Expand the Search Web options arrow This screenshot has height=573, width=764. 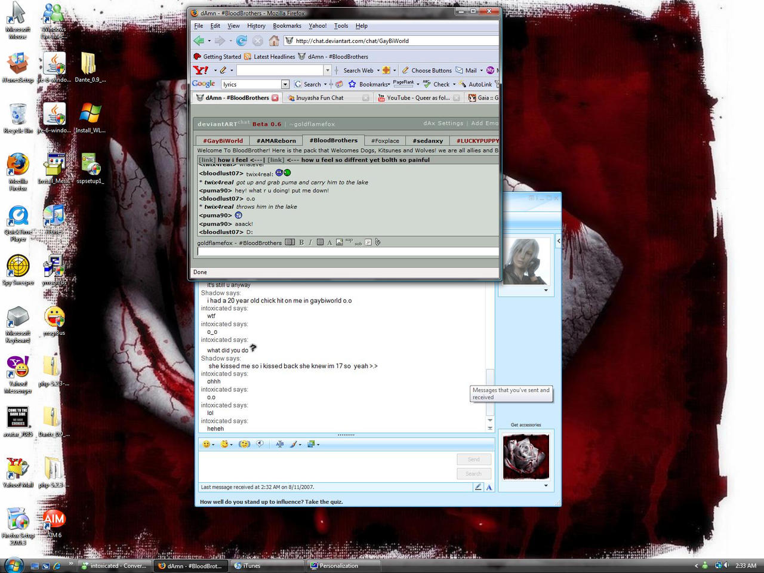tap(378, 70)
